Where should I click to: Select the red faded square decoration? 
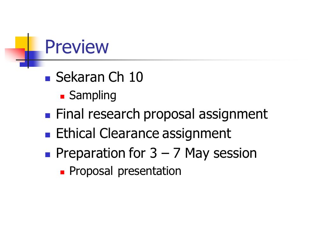point(15,55)
